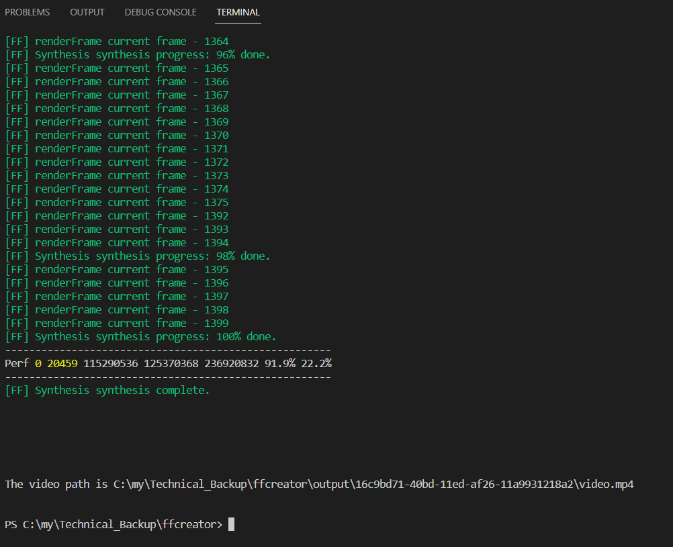
Task: Select the 'Synthesis synthesis complete.' message
Action: [x=107, y=389]
